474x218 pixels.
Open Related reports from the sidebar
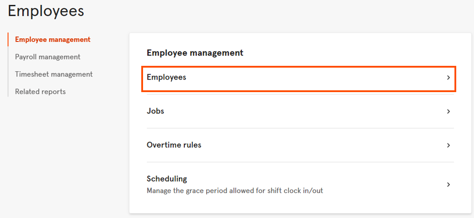click(40, 92)
